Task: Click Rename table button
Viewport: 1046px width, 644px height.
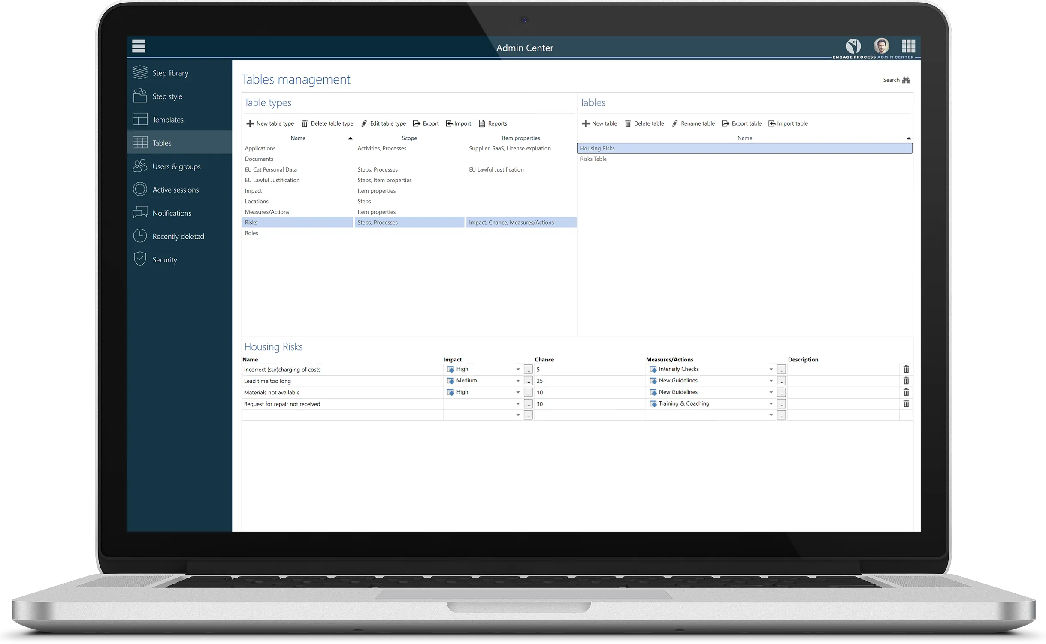Action: click(693, 123)
